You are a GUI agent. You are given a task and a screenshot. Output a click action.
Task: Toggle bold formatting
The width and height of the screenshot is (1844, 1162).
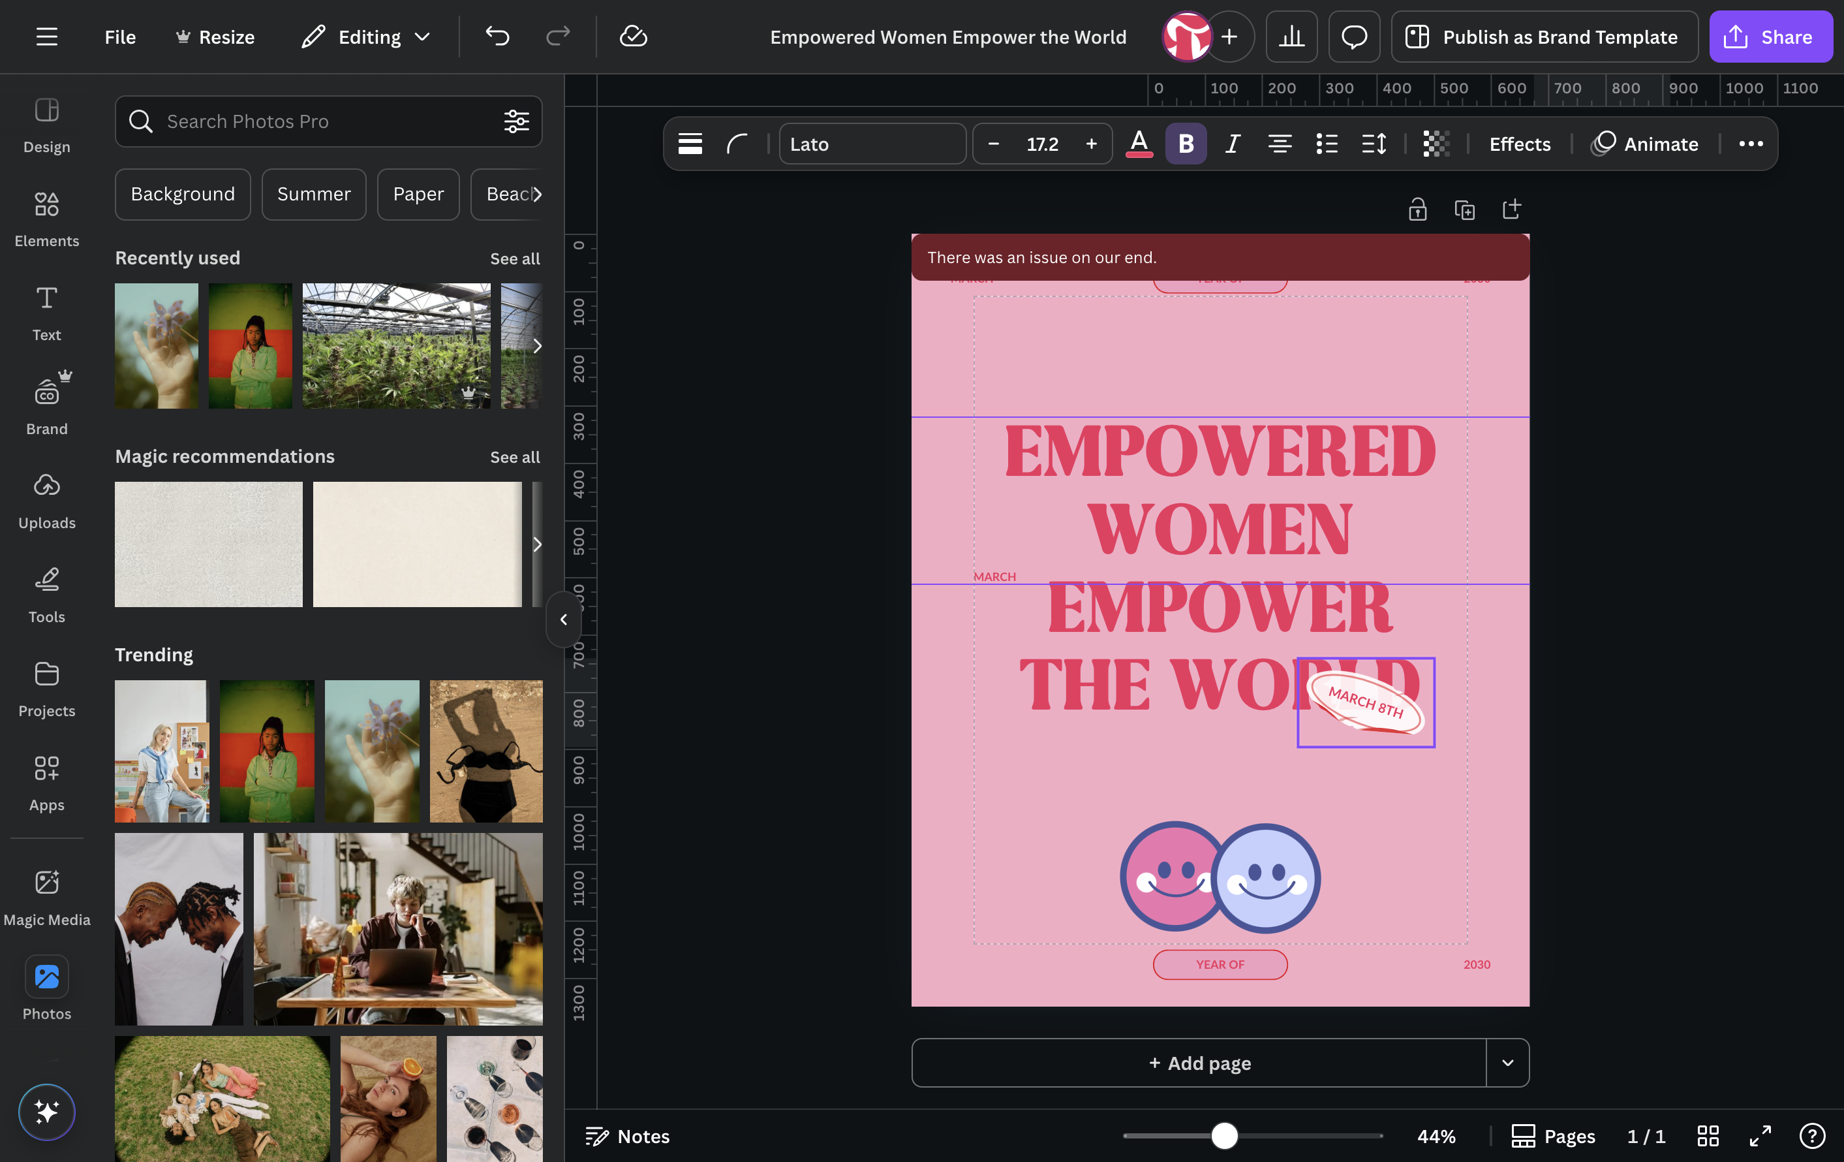[x=1186, y=143]
